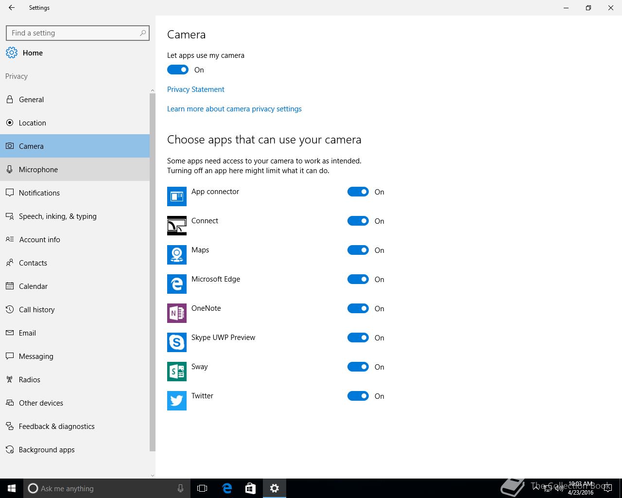Click the search magnifier icon in Find a setting
The height and width of the screenshot is (498, 622).
(x=142, y=33)
